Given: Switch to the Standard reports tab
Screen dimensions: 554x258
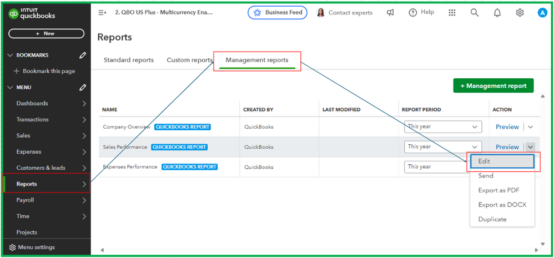Looking at the screenshot, I should coord(128,60).
